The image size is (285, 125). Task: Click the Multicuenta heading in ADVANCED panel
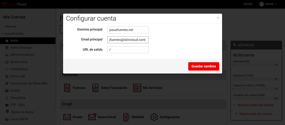(x=243, y=55)
